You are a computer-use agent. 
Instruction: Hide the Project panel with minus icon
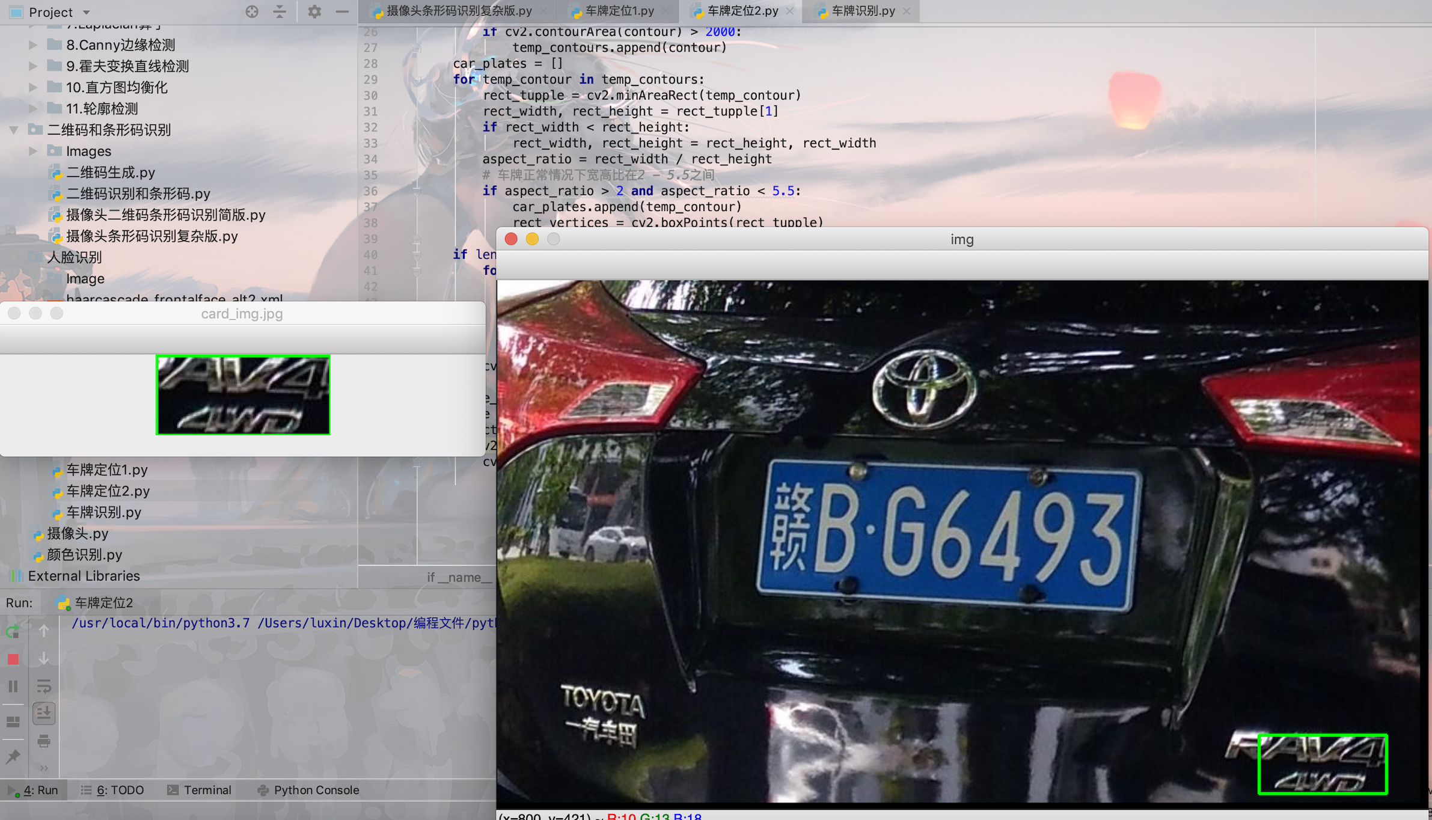click(x=342, y=11)
